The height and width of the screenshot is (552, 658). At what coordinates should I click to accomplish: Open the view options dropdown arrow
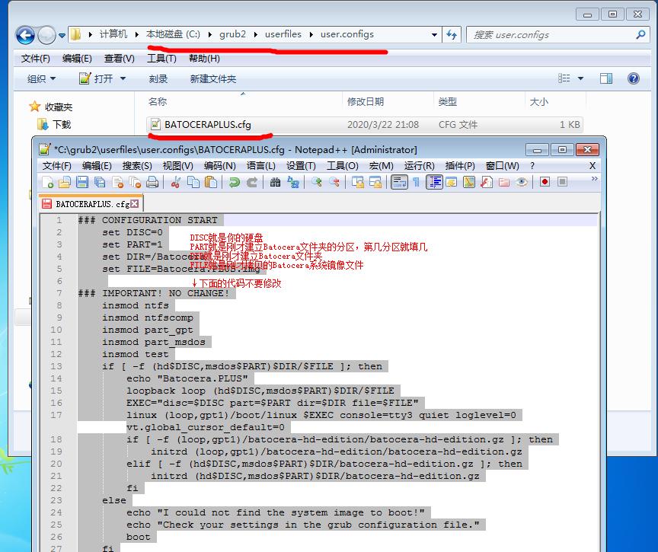coord(581,78)
